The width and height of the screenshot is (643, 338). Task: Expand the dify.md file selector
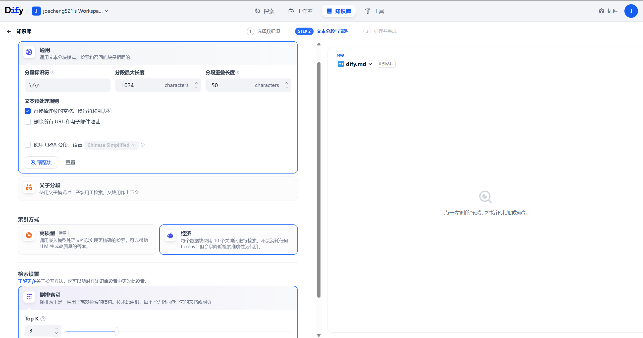370,64
